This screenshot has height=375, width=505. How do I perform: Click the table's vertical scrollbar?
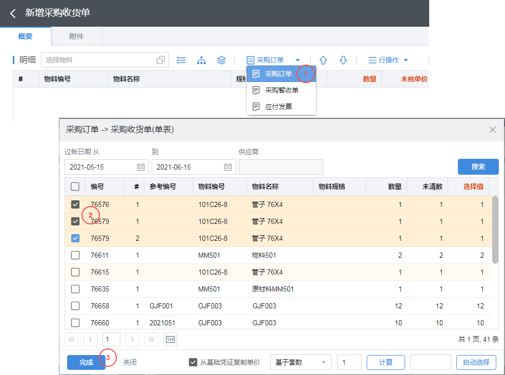[x=495, y=229]
